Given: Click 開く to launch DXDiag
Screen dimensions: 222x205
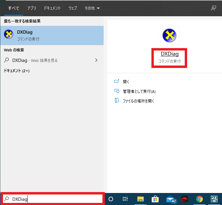Looking at the screenshot, I should (126, 82).
